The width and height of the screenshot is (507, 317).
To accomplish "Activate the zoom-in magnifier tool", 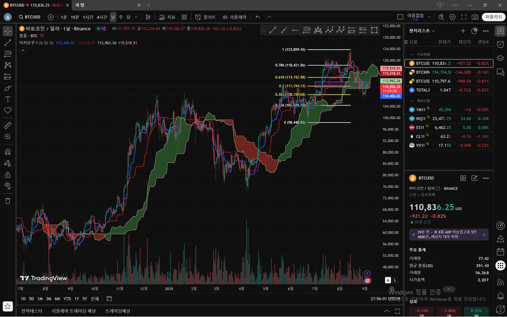I will pyautogui.click(x=8, y=137).
